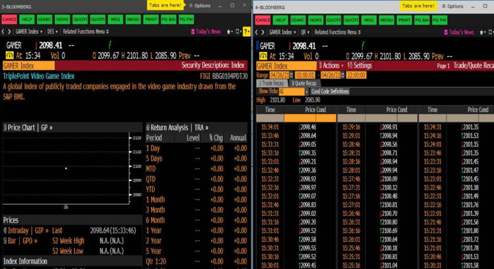Click PRINT key in 4-BLOOMBERG window
The image size is (494, 269).
[x=404, y=20]
